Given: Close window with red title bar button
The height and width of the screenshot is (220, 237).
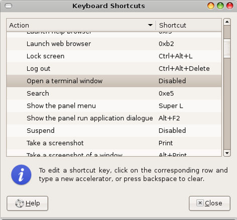Looking at the screenshot, I should (230, 6).
